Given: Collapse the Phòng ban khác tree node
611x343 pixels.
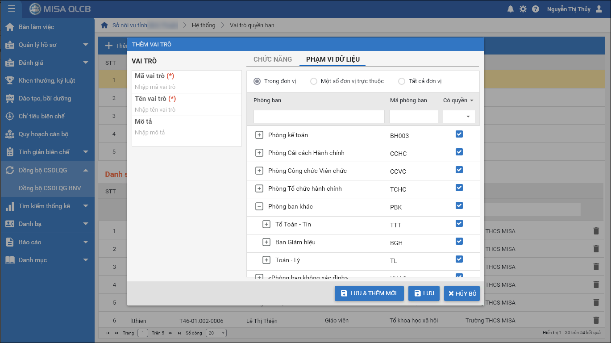Looking at the screenshot, I should click(259, 206).
